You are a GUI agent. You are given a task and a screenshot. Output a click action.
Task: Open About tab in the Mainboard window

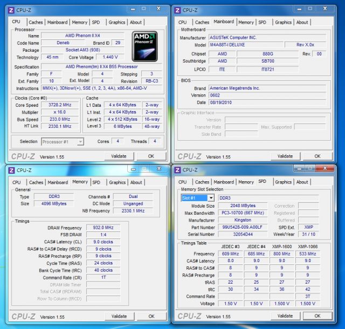pos(302,22)
